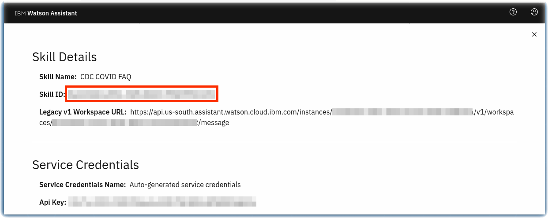Click the Service Credentials heading
Screen dimensions: 548x218
86,165
